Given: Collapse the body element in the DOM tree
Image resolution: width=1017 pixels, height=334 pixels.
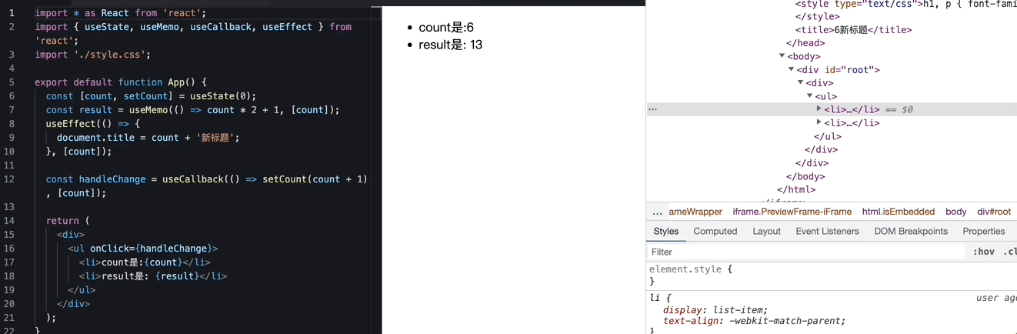Looking at the screenshot, I should coord(782,56).
